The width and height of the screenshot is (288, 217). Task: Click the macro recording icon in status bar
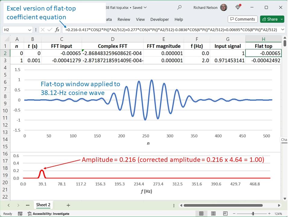[x=20, y=214]
